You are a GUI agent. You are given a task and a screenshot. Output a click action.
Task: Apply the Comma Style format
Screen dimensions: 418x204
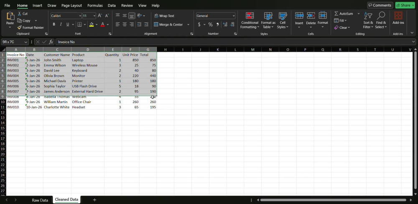click(x=217, y=25)
